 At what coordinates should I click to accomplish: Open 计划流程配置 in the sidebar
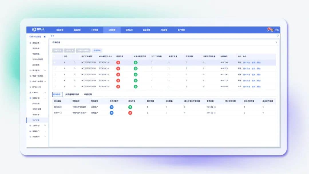[38, 59]
